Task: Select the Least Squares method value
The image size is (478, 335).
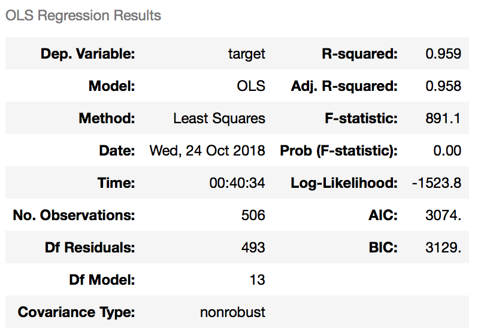Action: click(x=219, y=118)
